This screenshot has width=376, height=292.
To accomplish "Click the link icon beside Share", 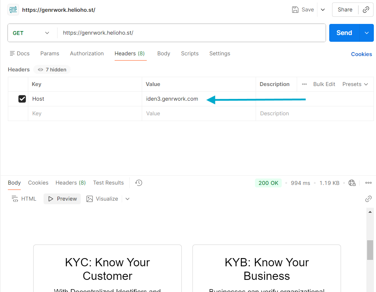I will (x=366, y=10).
